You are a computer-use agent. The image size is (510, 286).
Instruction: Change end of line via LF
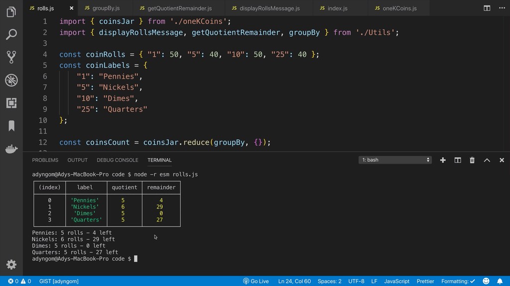tap(375, 281)
